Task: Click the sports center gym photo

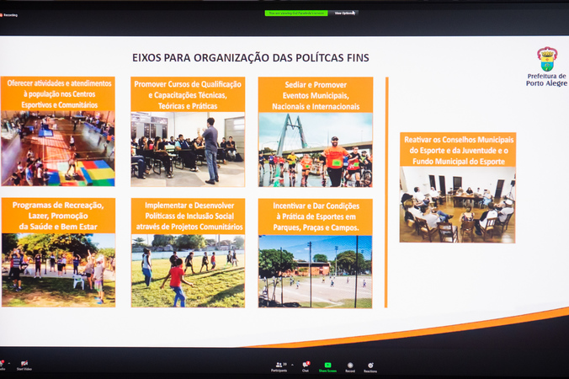Action: pos(58,148)
